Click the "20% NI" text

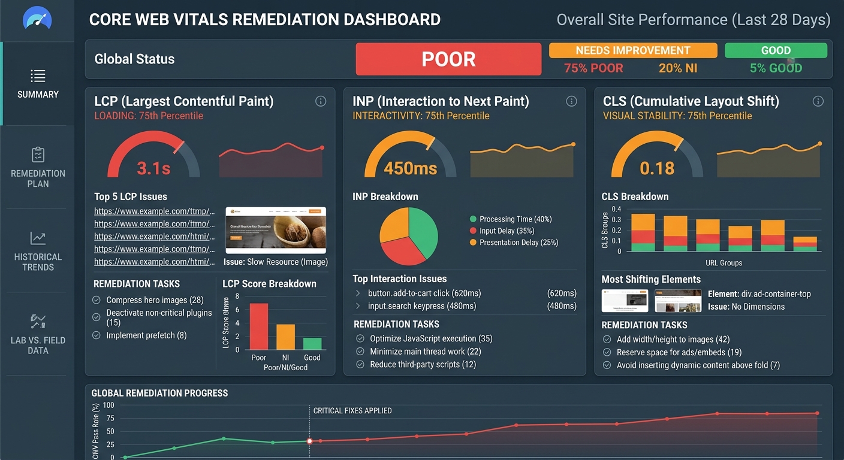678,68
